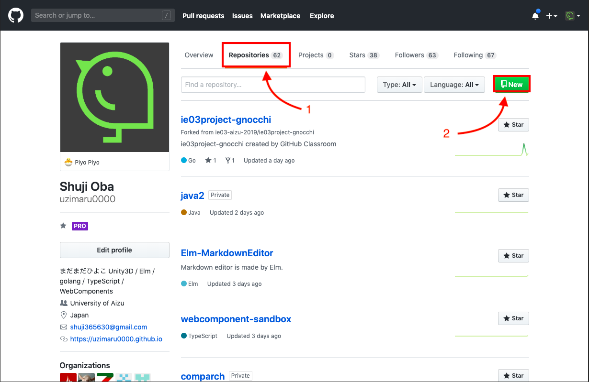The width and height of the screenshot is (589, 382).
Task: Click the ie03project-gnocchi activity graph
Action: 492,150
